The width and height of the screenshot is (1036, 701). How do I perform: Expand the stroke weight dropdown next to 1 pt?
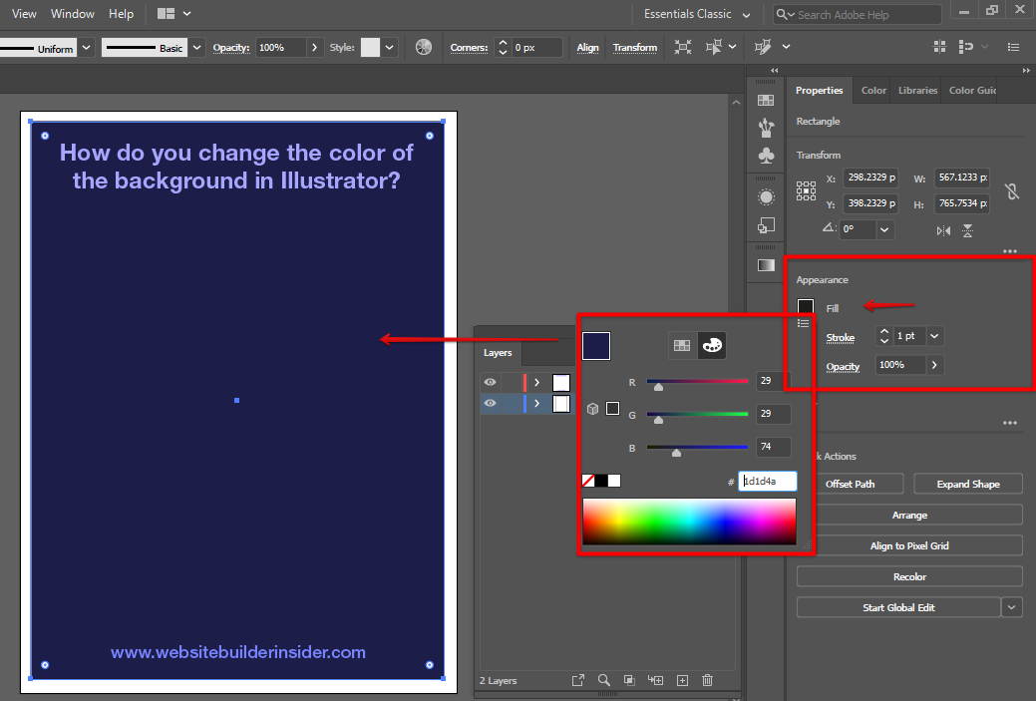(934, 337)
